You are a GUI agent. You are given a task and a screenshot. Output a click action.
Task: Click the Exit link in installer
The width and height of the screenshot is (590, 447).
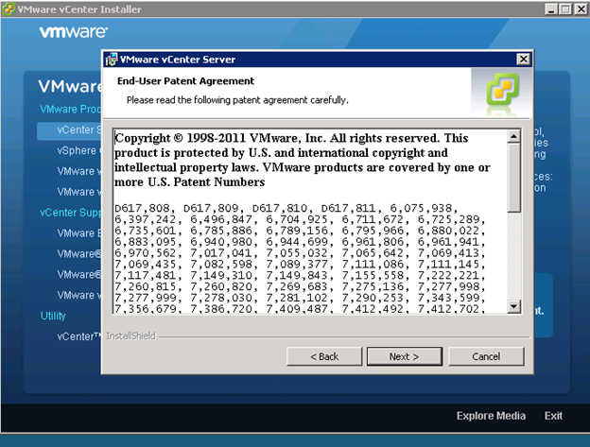coord(553,416)
